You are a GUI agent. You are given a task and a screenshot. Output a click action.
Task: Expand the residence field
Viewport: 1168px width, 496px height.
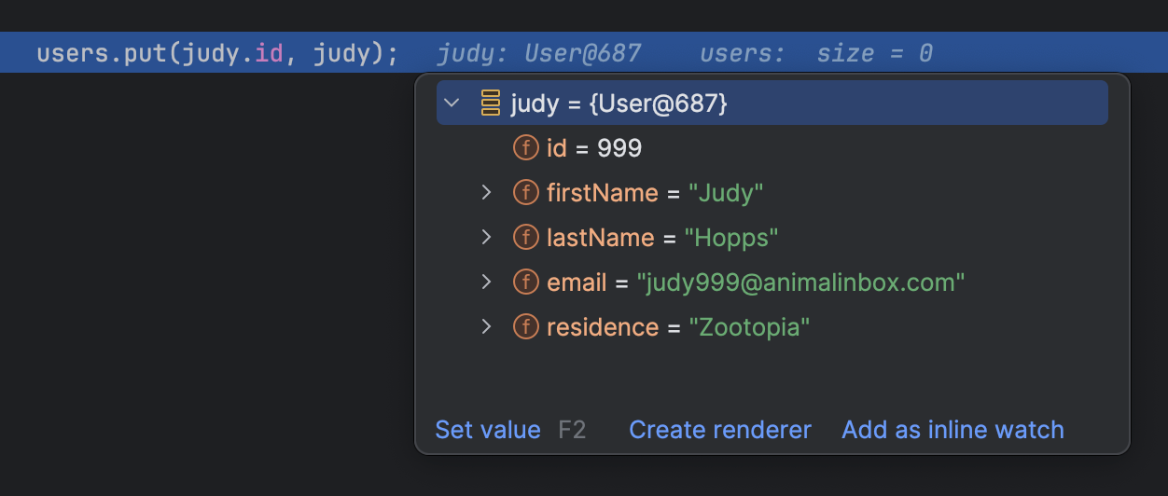click(486, 326)
